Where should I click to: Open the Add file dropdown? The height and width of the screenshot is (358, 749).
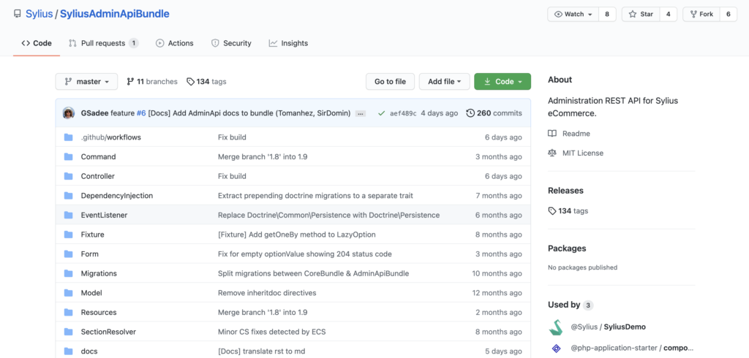tap(444, 82)
